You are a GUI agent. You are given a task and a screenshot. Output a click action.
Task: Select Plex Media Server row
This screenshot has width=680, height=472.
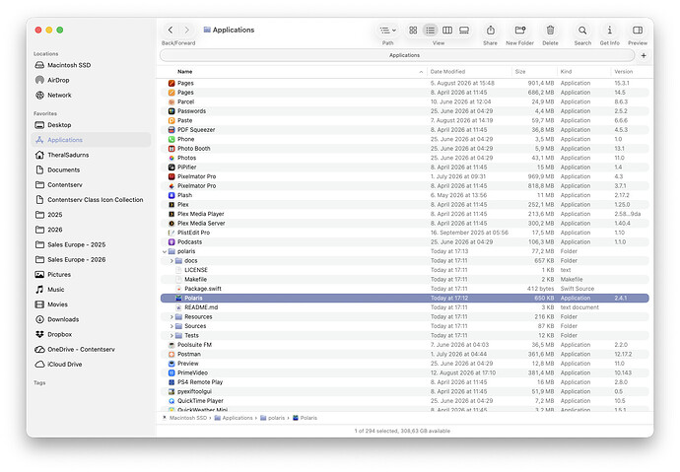tap(405, 224)
